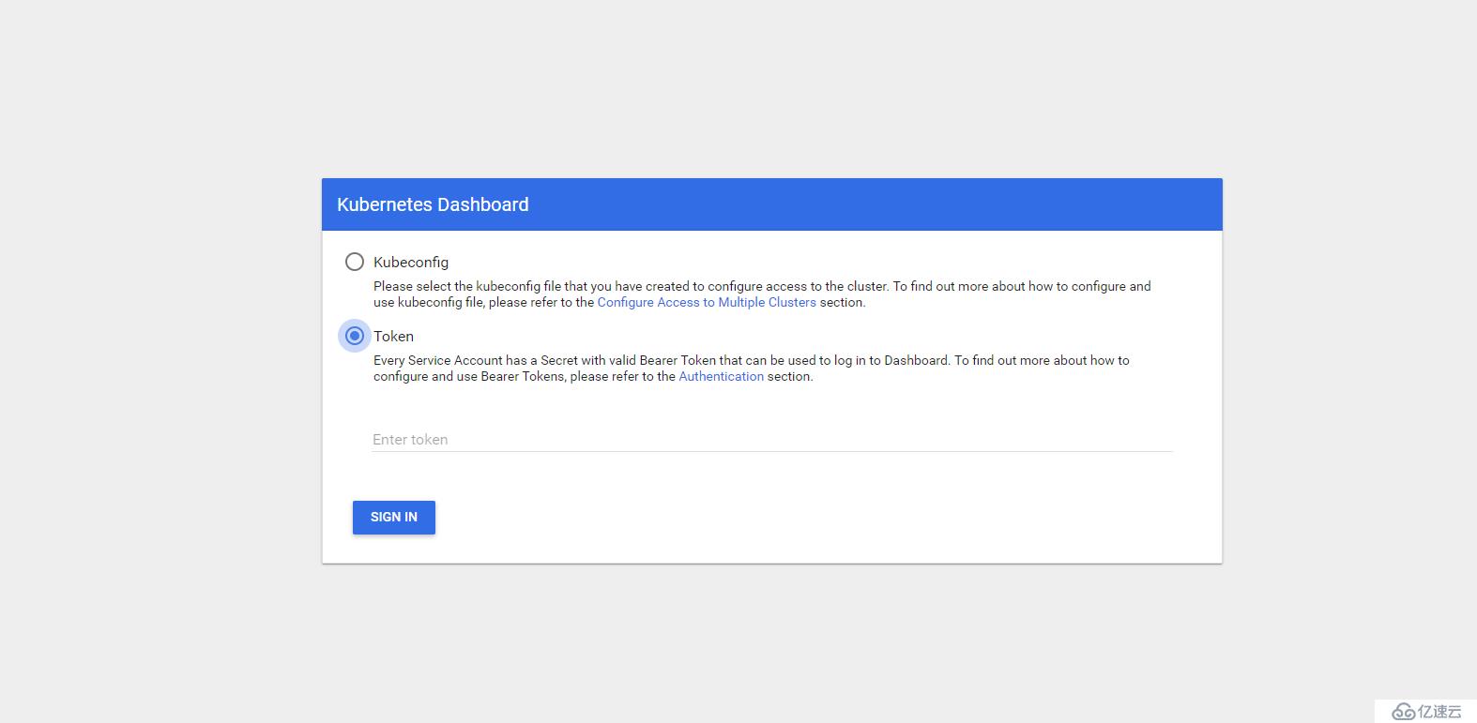
Task: Click the Token option label
Action: [393, 336]
